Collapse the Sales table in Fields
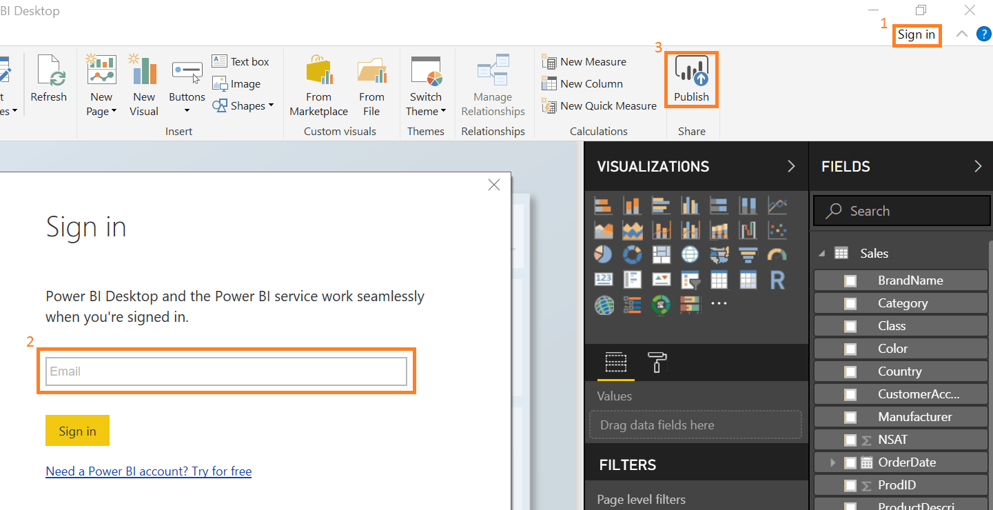The image size is (993, 510). 821,254
